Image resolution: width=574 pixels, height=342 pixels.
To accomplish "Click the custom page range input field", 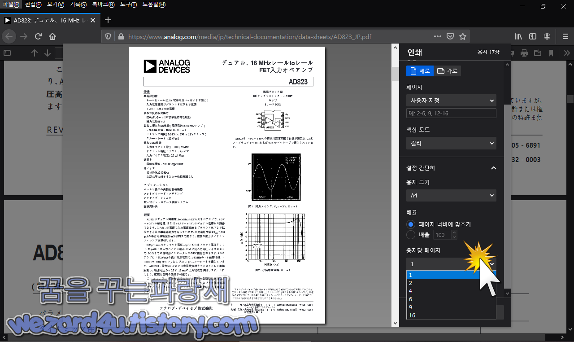I will pos(451,113).
